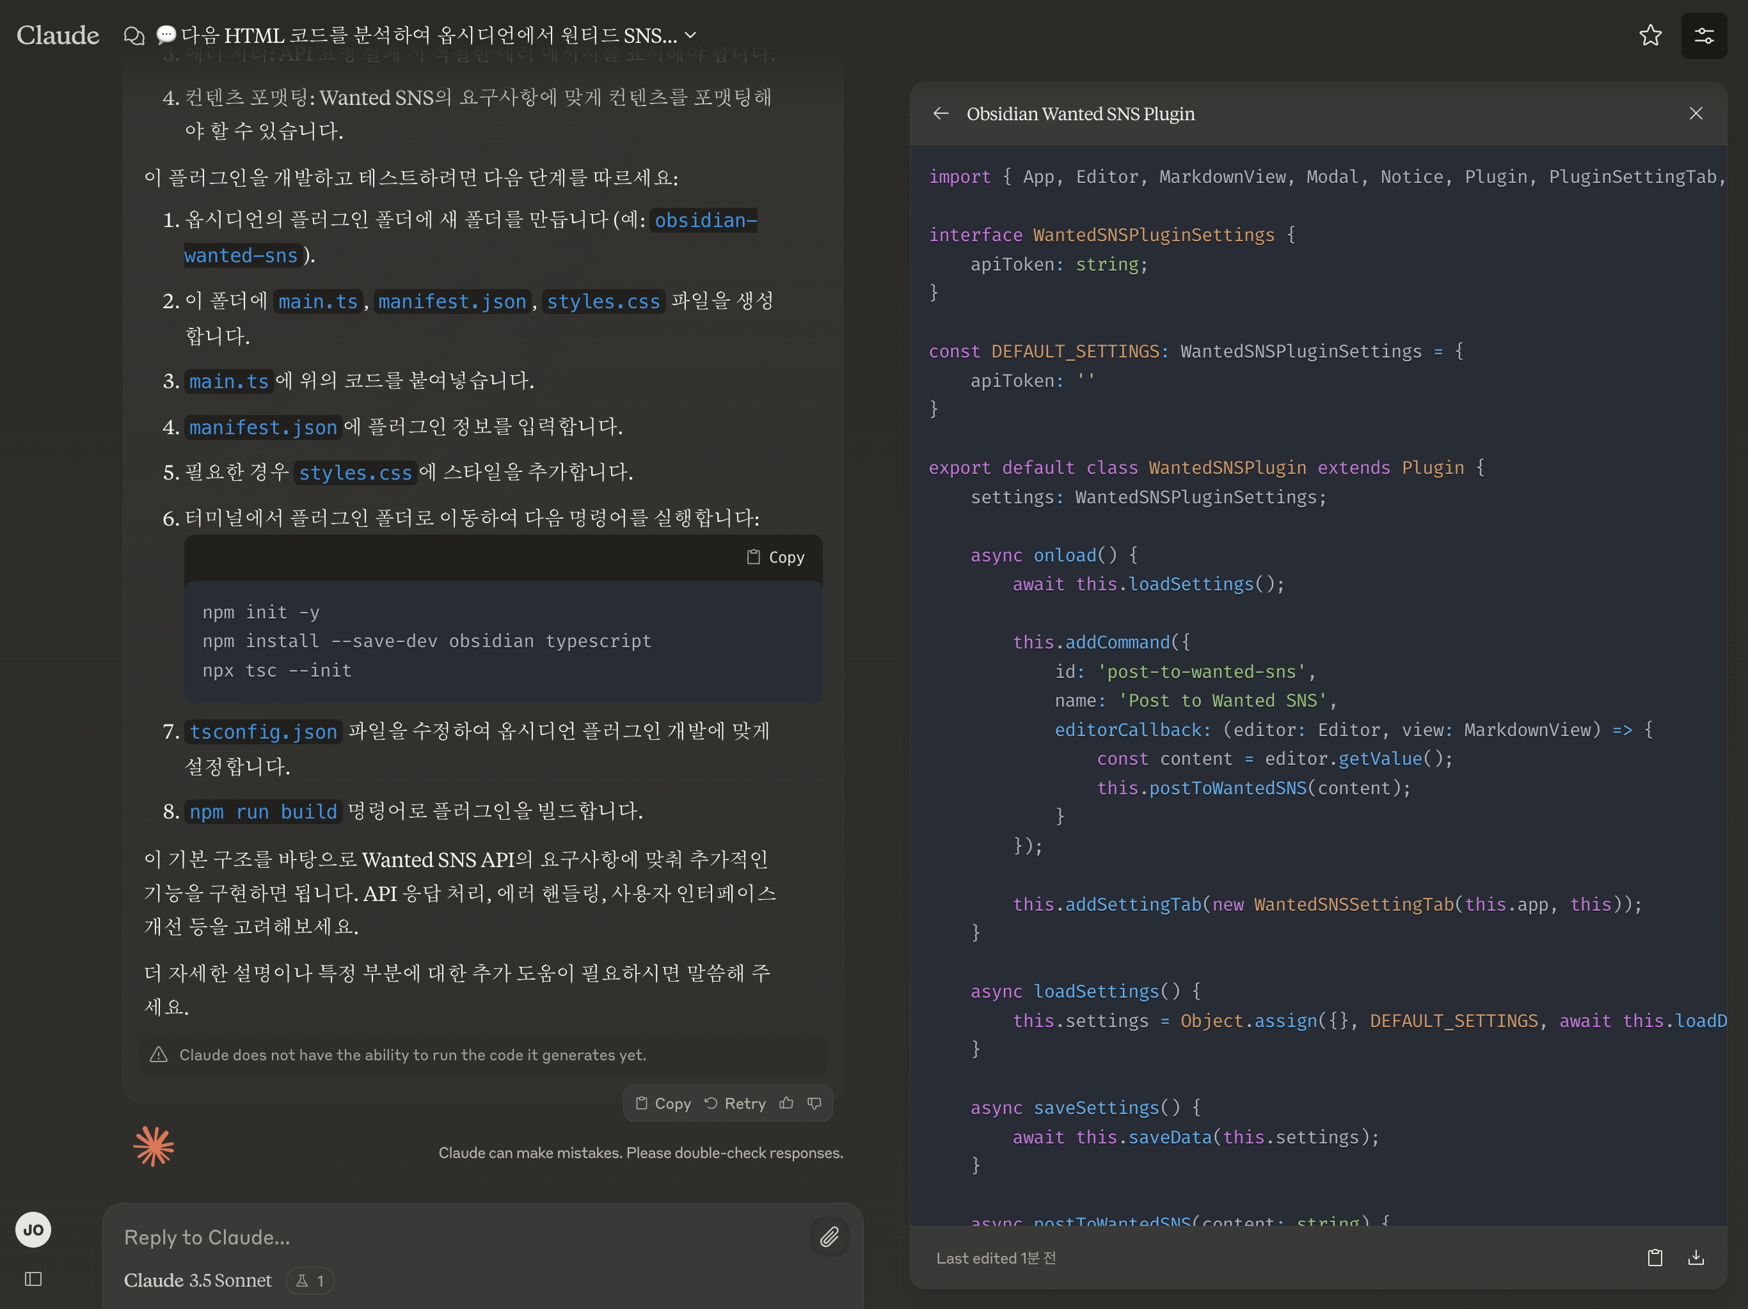Copy the npm commands code block
The height and width of the screenshot is (1309, 1748).
776,557
